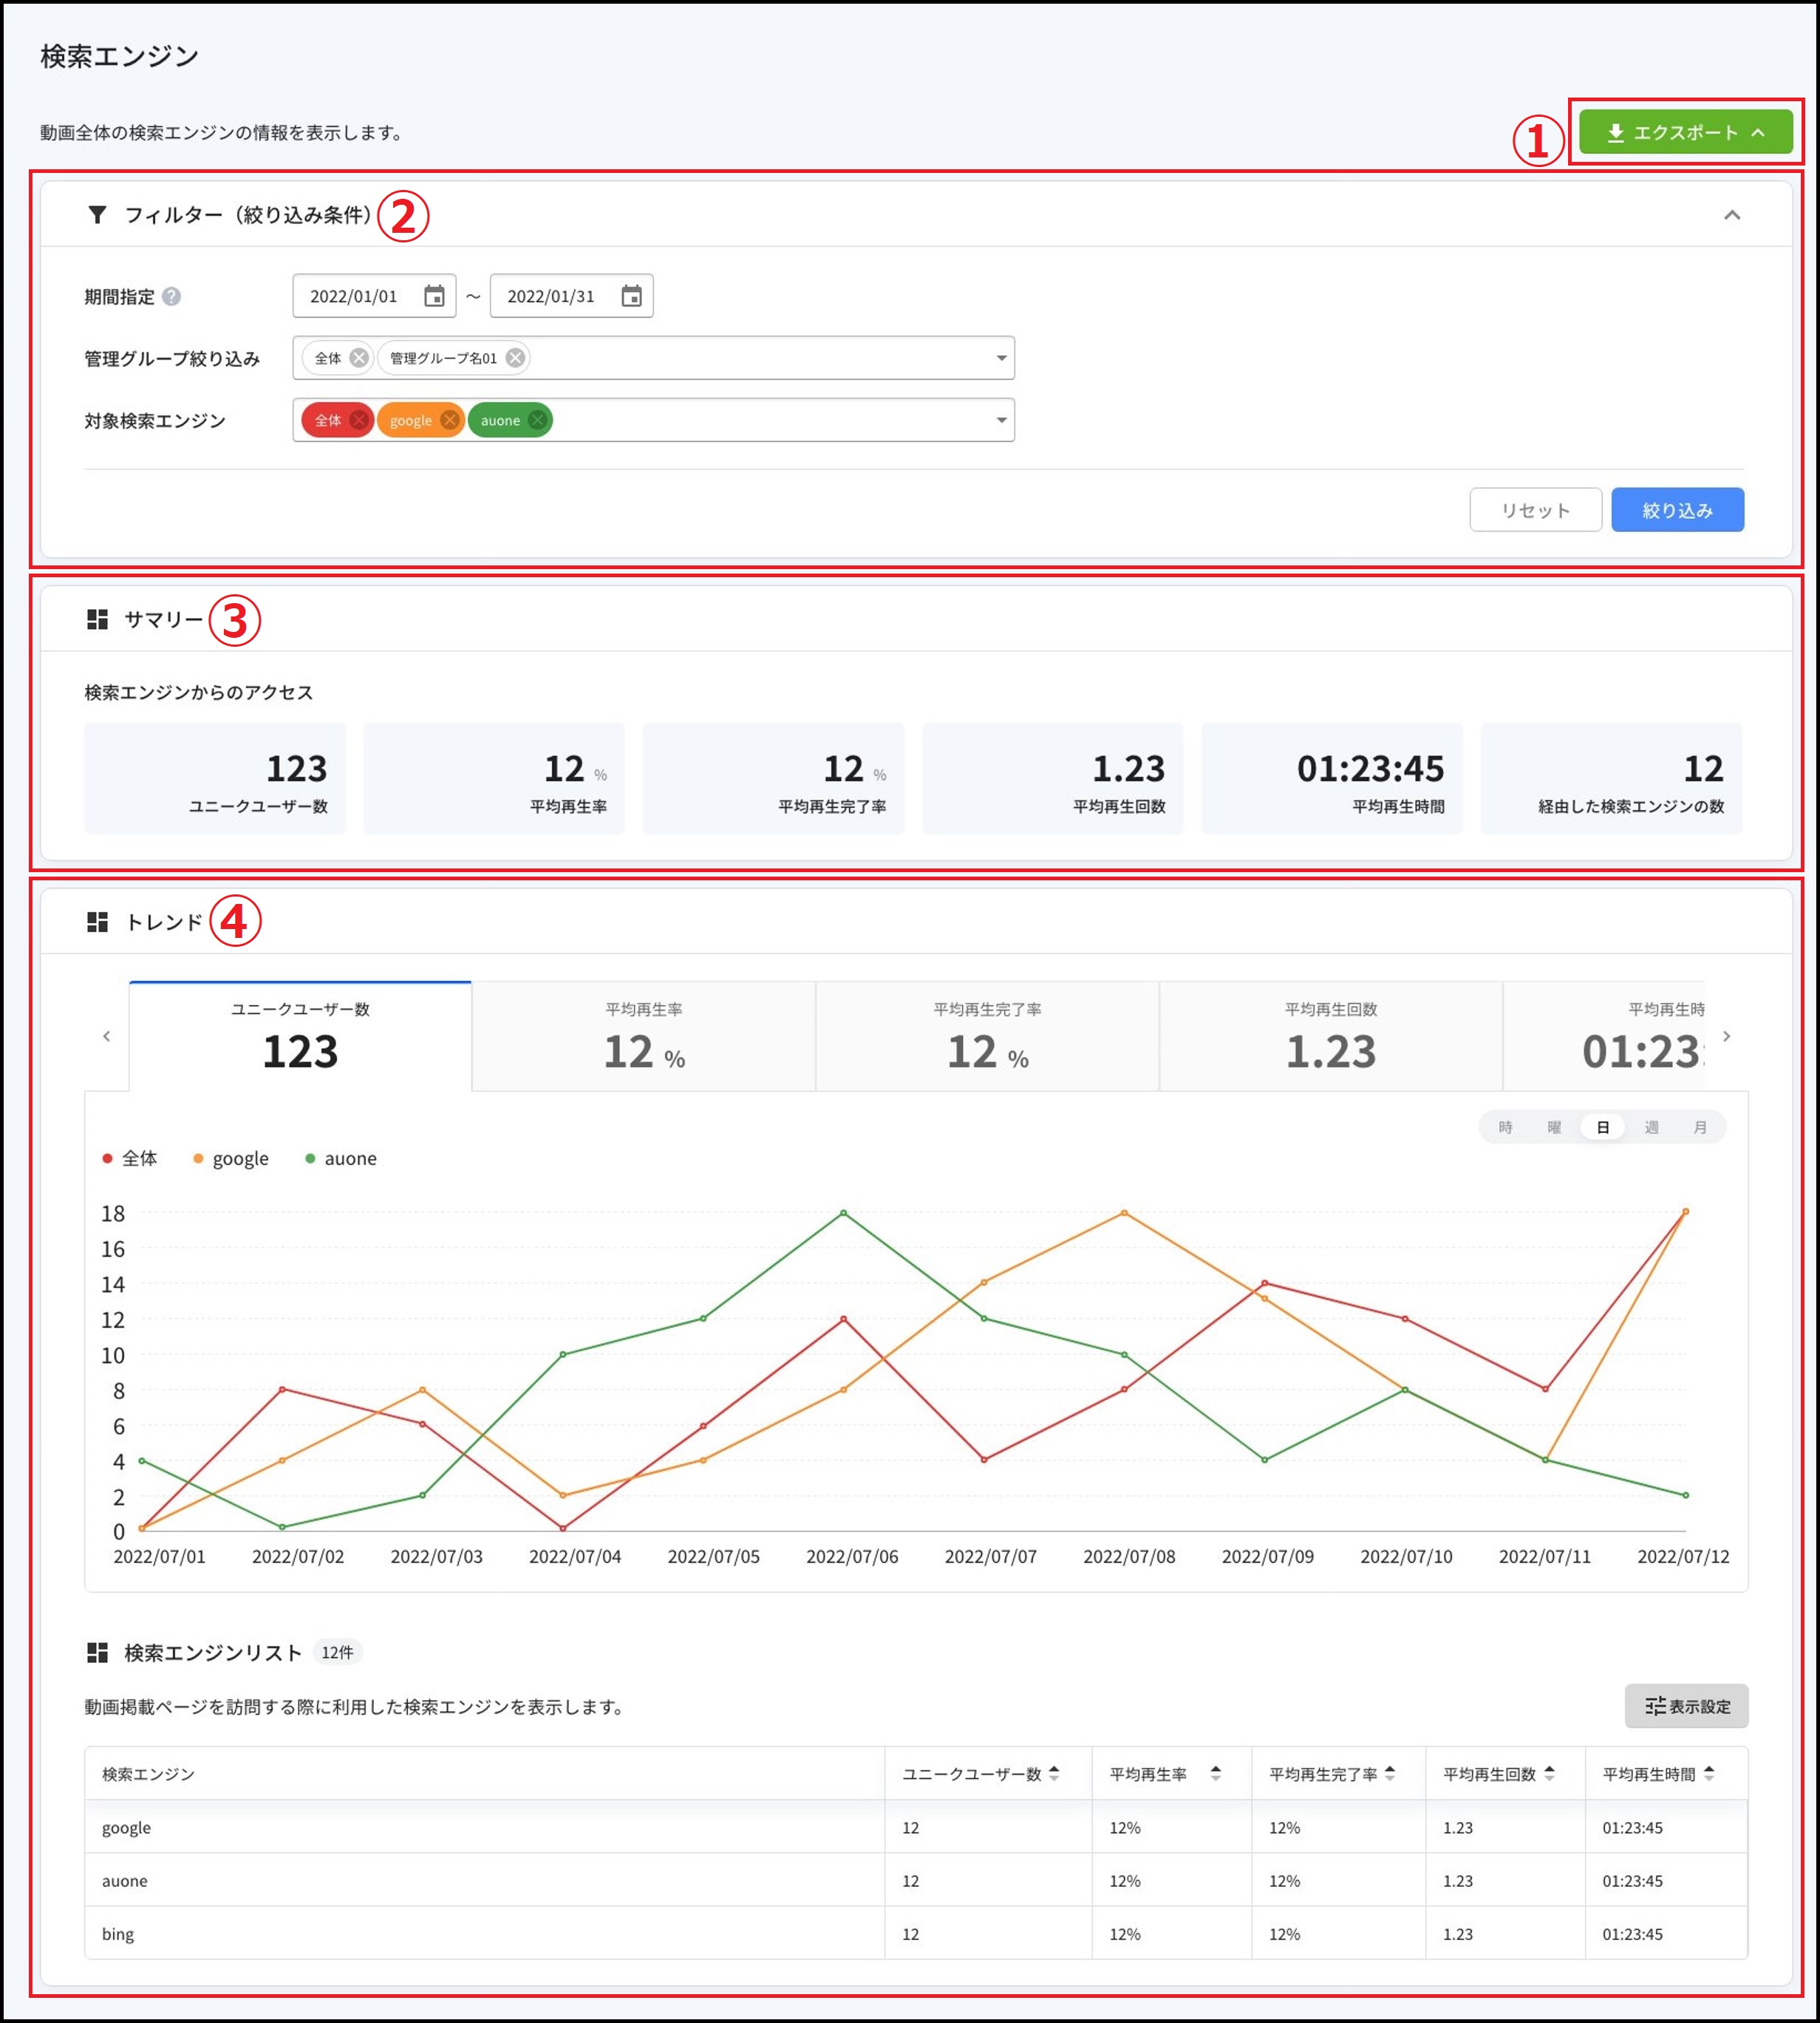Click the filter funnel icon

tap(97, 215)
